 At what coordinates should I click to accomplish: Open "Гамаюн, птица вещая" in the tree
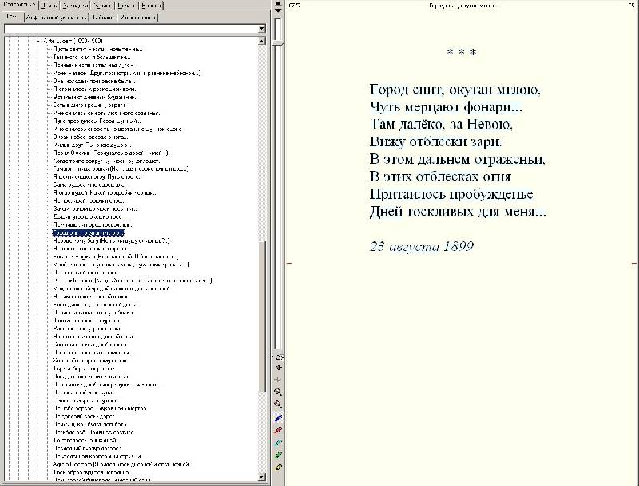click(121, 169)
